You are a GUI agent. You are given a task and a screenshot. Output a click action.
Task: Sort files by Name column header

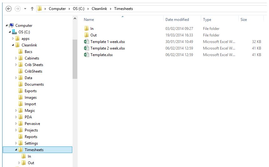click(89, 20)
